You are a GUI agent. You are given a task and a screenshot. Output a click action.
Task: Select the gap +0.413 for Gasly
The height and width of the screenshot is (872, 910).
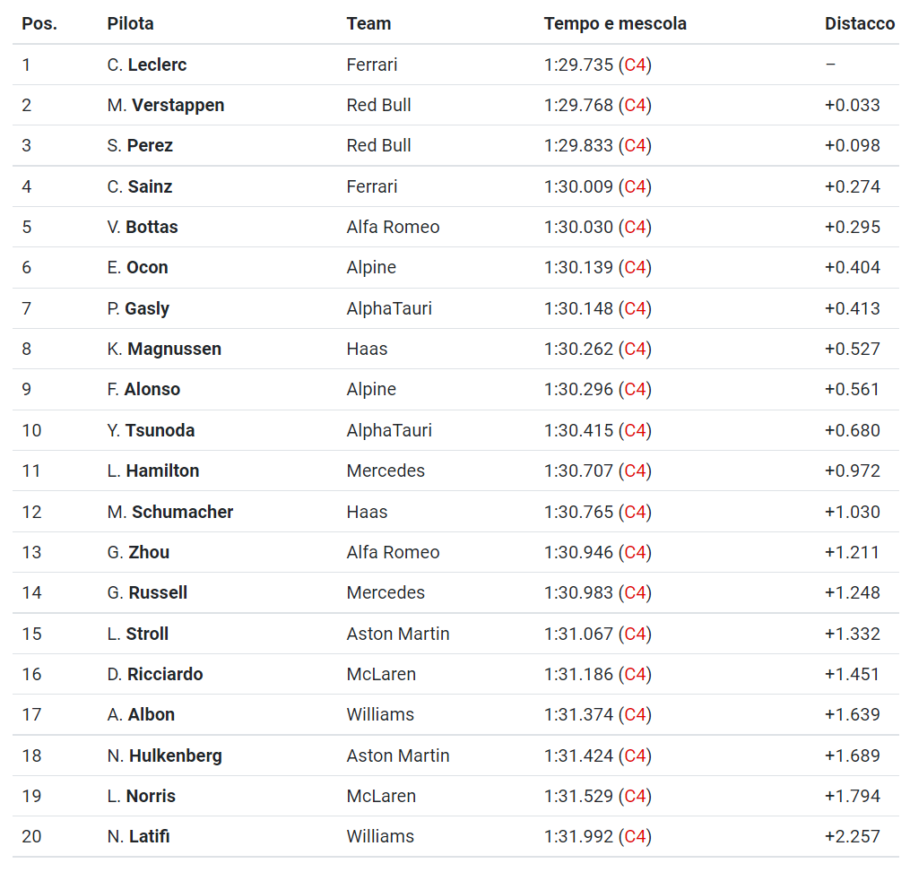[852, 308]
